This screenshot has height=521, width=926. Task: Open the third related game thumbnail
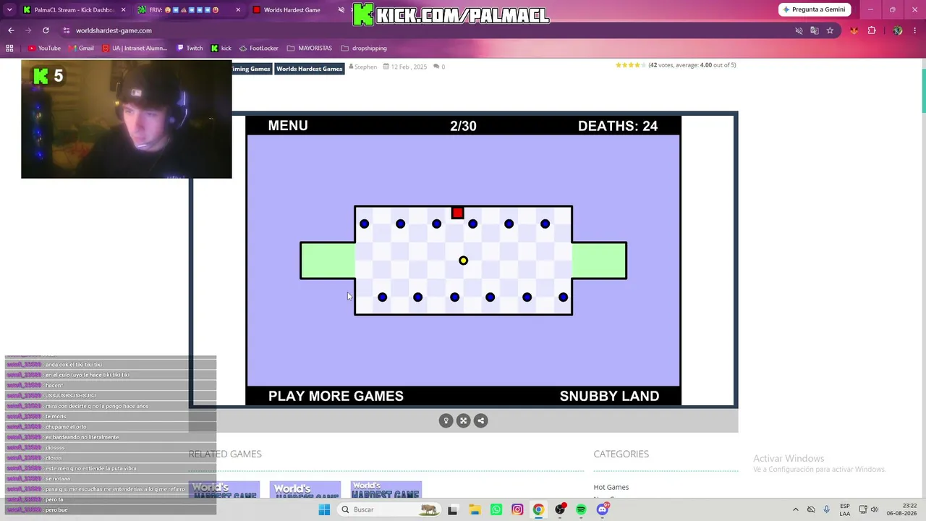pos(386,490)
